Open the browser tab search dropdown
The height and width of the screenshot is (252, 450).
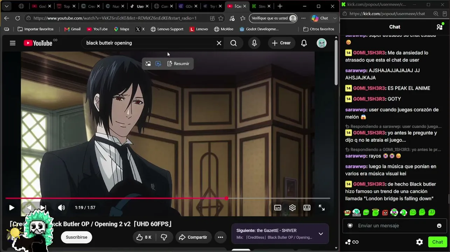point(6,6)
